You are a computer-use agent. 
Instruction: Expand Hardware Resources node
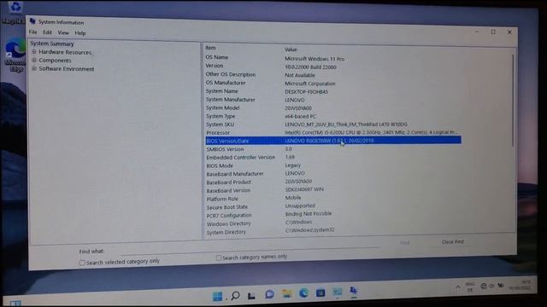coord(34,52)
